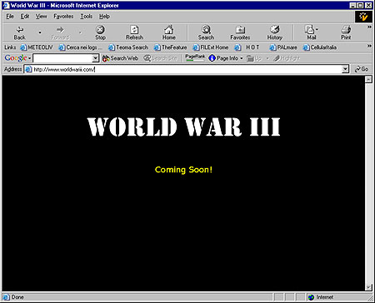
Task: Click the Search Web button
Action: pos(120,58)
